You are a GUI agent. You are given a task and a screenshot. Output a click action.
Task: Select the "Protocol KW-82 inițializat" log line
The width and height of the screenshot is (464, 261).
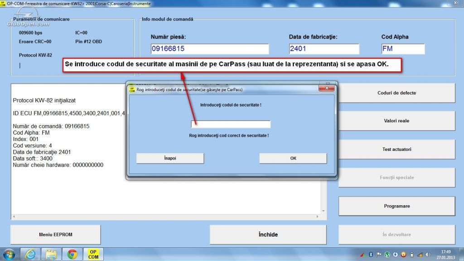coord(44,101)
